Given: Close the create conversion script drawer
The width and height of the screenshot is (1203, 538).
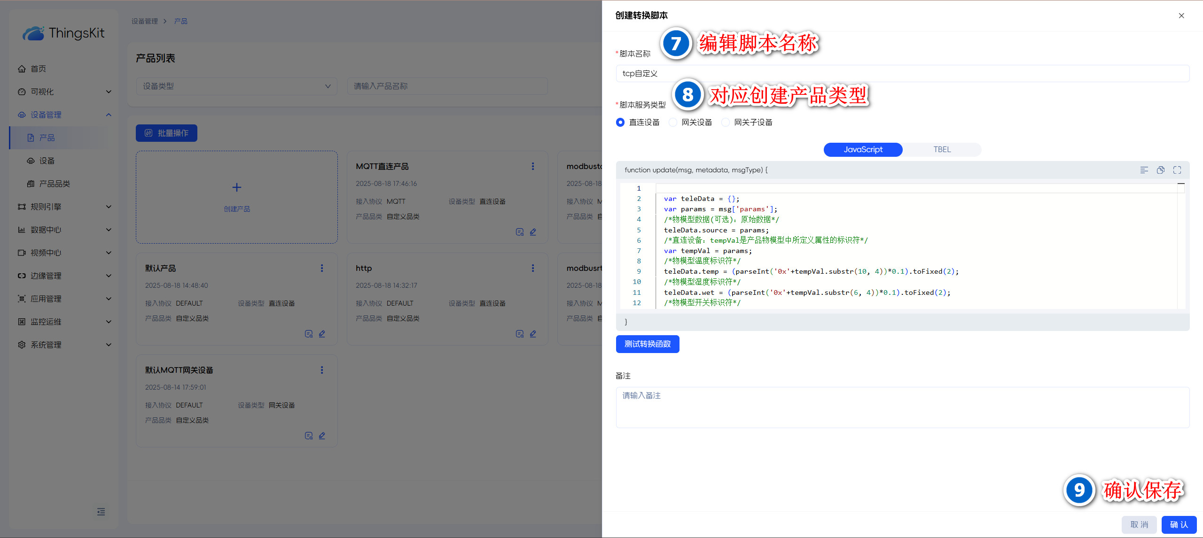Looking at the screenshot, I should tap(1181, 15).
